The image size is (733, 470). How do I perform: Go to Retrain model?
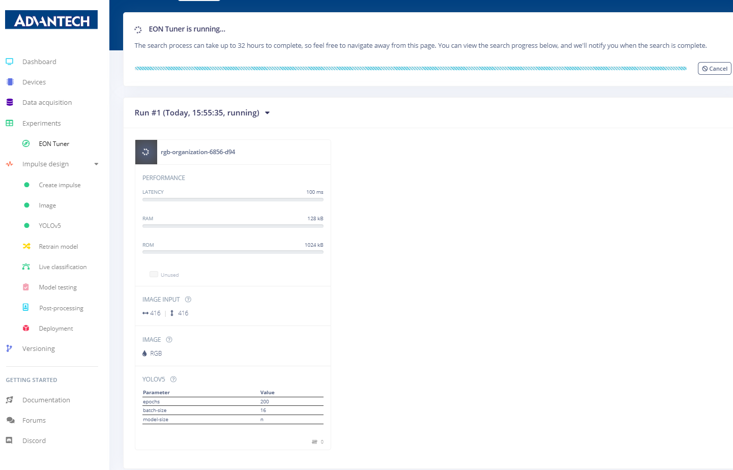(58, 246)
